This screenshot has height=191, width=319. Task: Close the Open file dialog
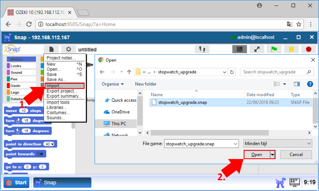[x=313, y=60]
